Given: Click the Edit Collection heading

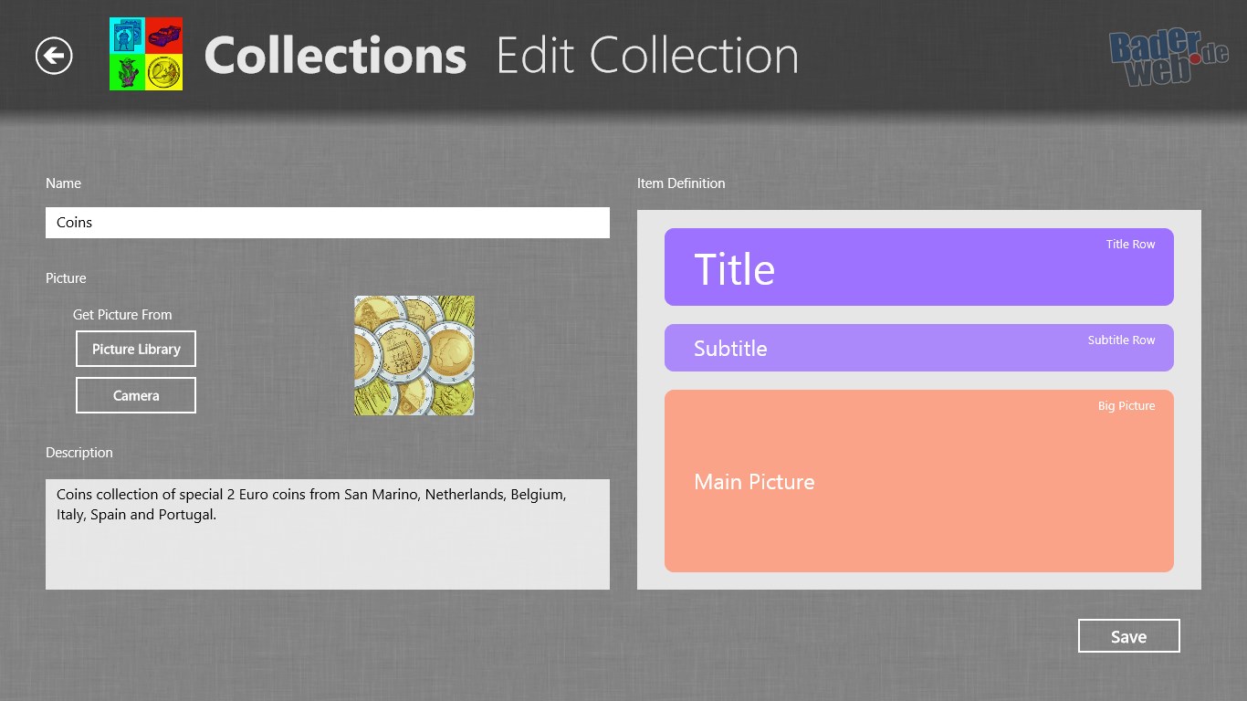Looking at the screenshot, I should click(647, 56).
